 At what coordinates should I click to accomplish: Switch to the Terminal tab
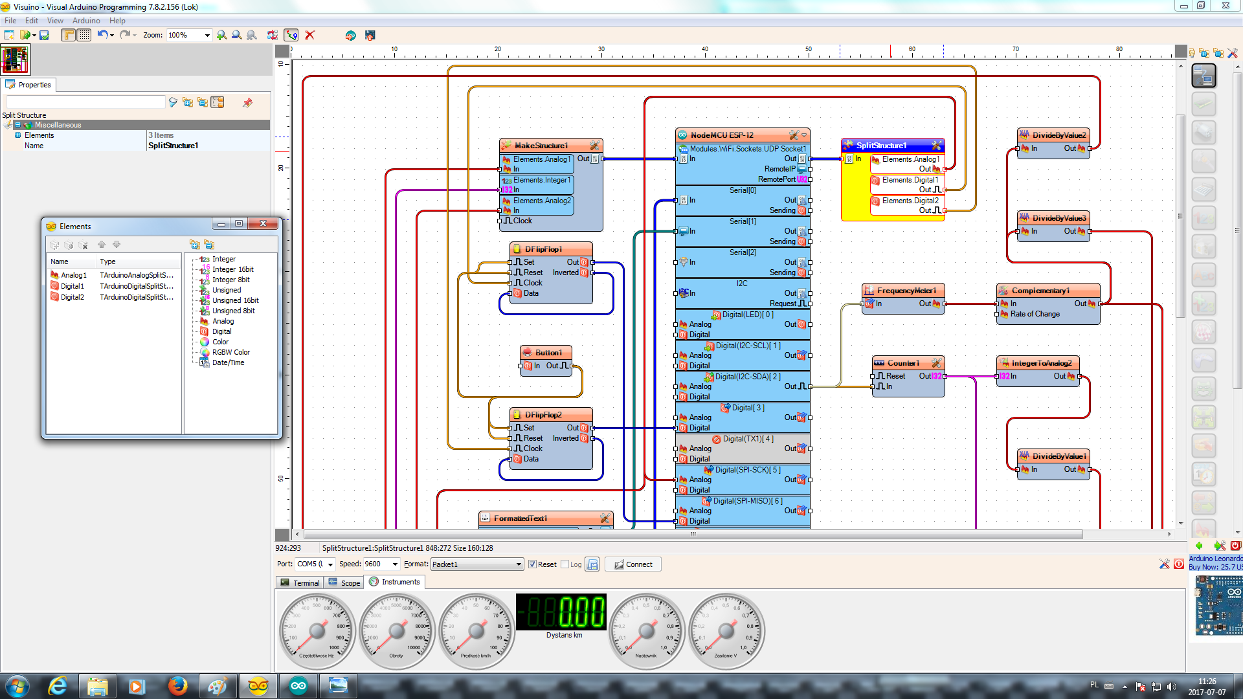300,582
